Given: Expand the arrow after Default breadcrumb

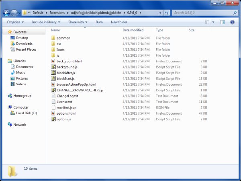Looking at the screenshot, I should click(46, 13).
